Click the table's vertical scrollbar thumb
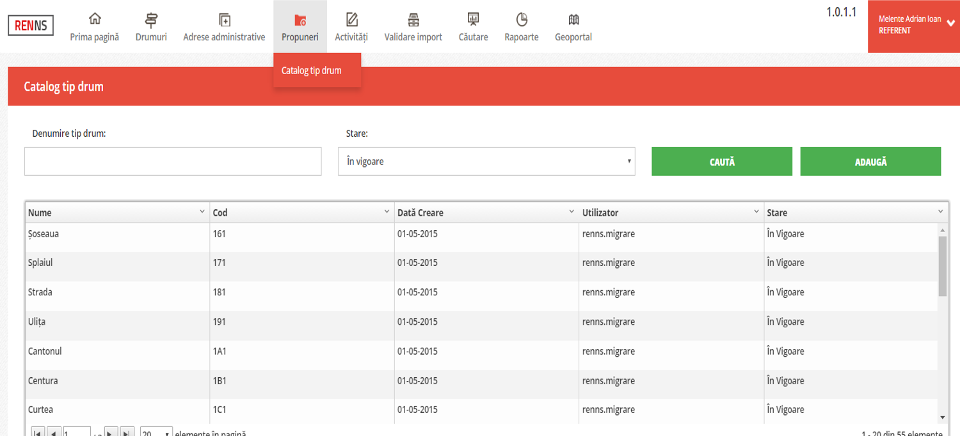Viewport: 960px width, 436px height. point(942,265)
